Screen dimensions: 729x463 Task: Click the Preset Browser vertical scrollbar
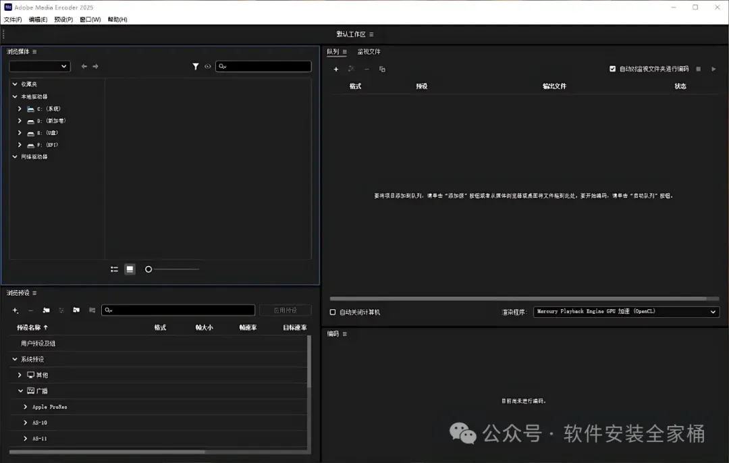309,362
